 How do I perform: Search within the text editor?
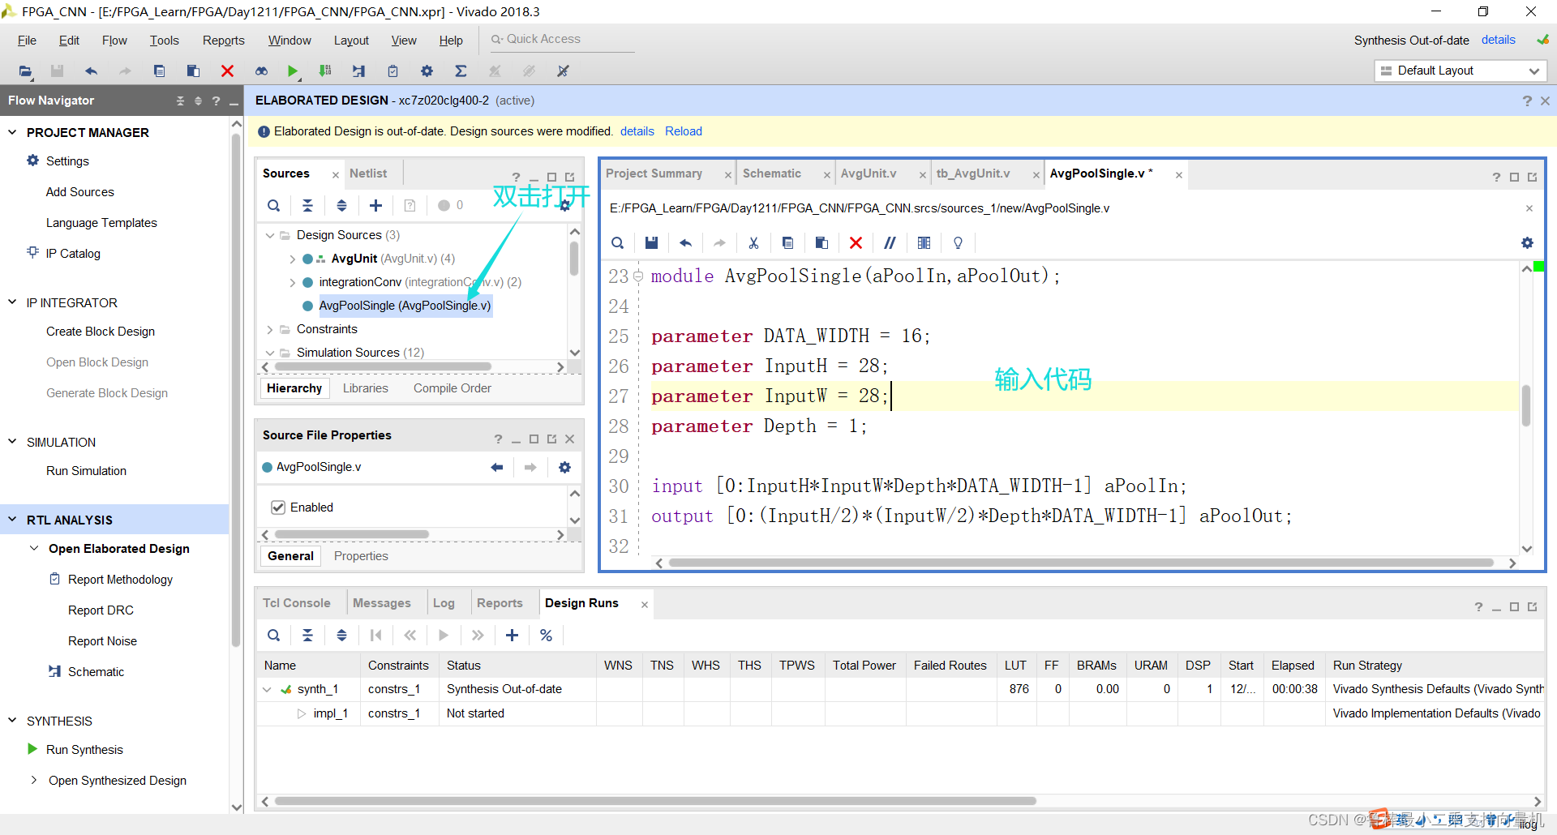click(x=617, y=243)
